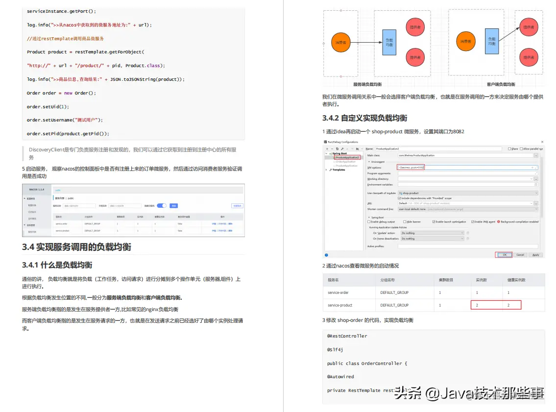Click the remove configuration minus icon
This screenshot has width=556, height=412.
click(x=332, y=149)
